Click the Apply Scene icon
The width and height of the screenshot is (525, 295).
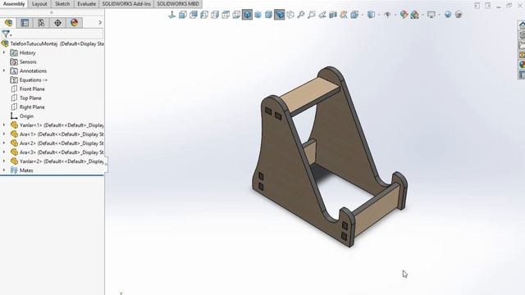tap(414, 15)
